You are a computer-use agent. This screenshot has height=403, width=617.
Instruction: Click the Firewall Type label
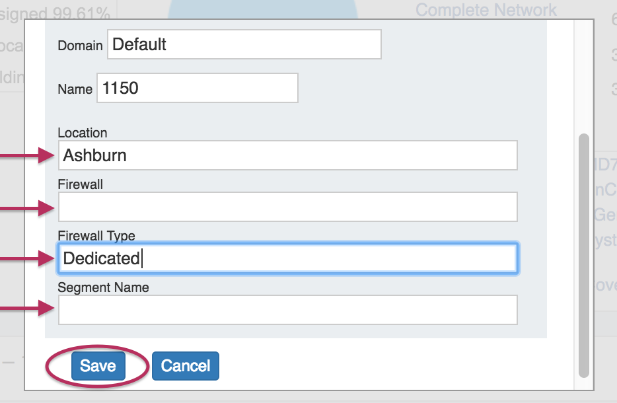click(96, 236)
